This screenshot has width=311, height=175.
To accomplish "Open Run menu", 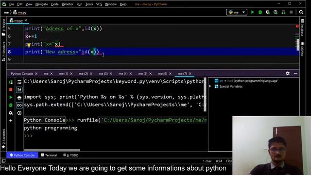I will (79, 4).
